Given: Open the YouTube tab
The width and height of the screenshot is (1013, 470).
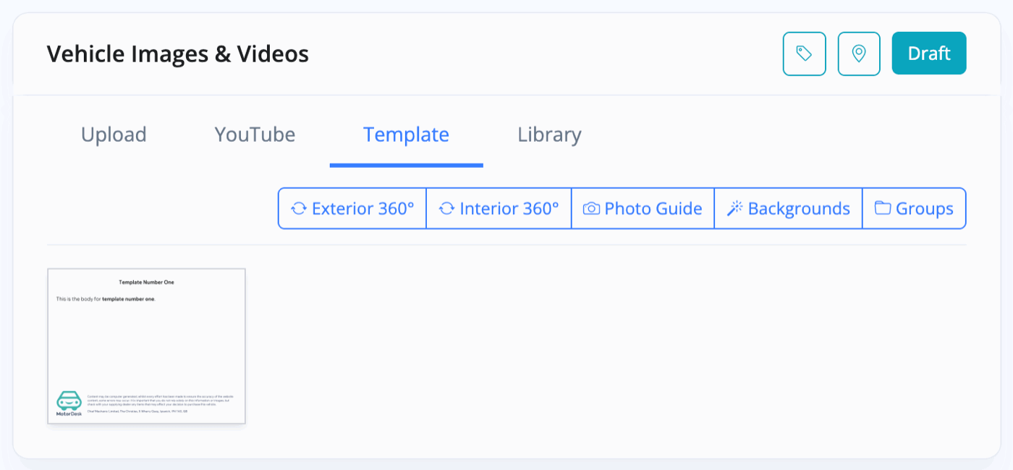Looking at the screenshot, I should [x=255, y=134].
